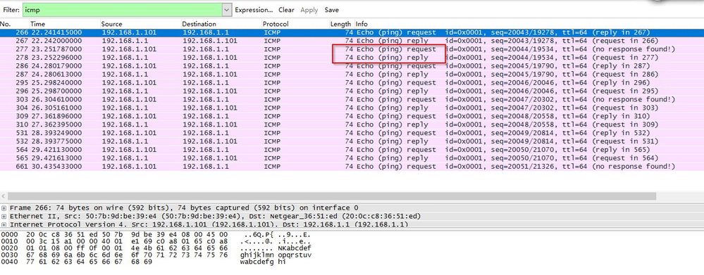The width and height of the screenshot is (704, 275).
Task: Select packet 295 echo request row
Action: click(352, 82)
